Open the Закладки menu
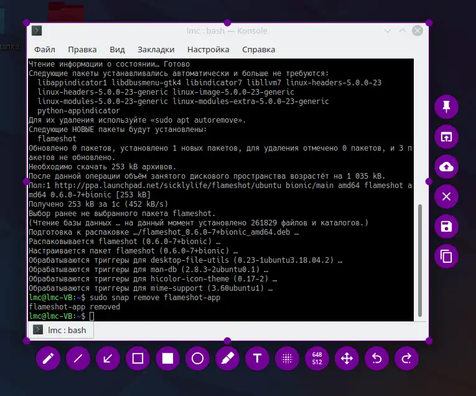 click(156, 50)
